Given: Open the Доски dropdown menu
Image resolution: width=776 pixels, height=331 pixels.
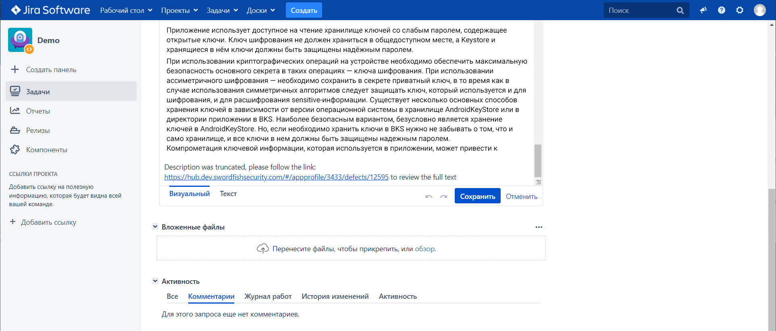Looking at the screenshot, I should [261, 10].
